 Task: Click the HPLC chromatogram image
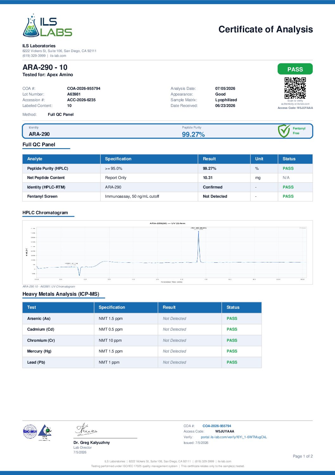coord(167,253)
